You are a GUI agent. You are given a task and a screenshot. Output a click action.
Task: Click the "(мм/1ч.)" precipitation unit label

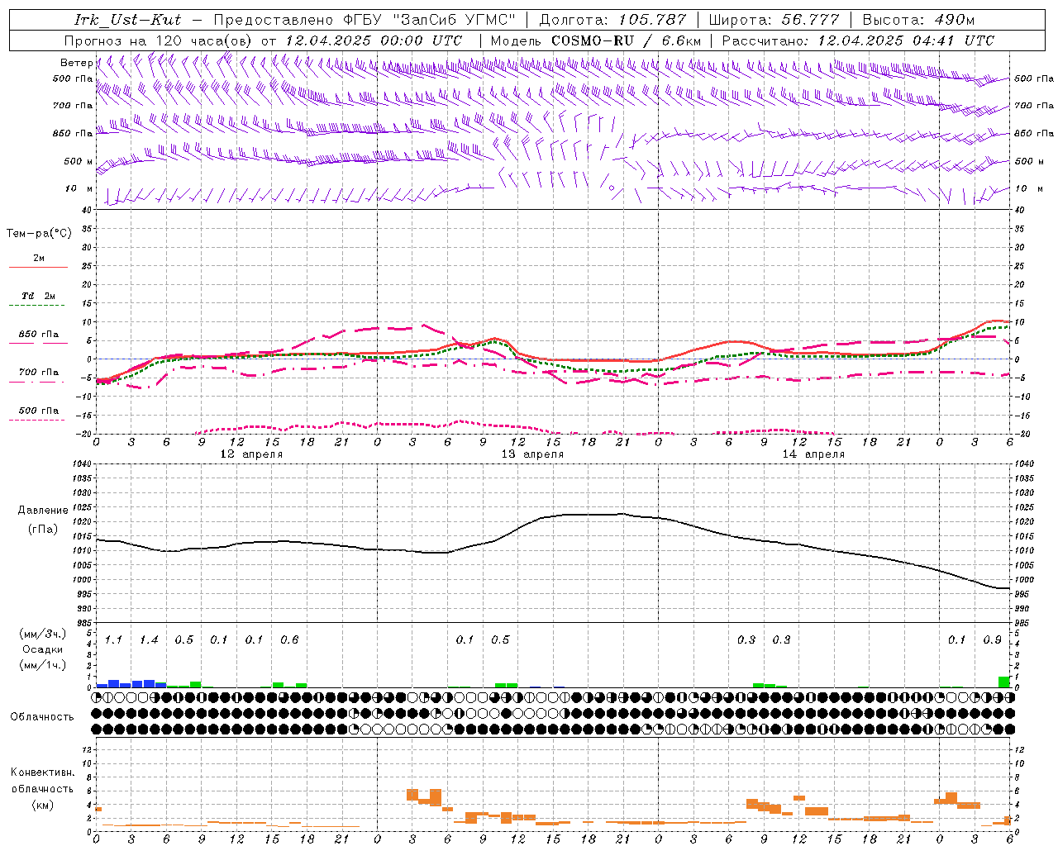(43, 665)
